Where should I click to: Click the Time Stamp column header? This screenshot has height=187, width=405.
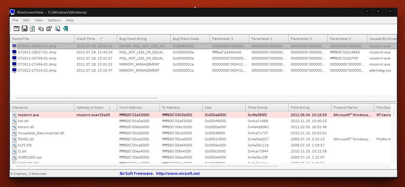click(x=267, y=108)
